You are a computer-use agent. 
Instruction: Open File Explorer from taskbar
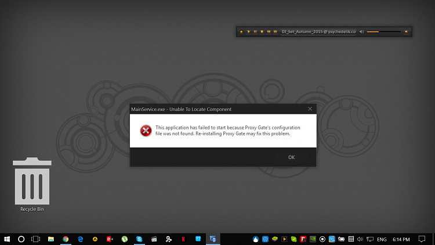pyautogui.click(x=51, y=239)
